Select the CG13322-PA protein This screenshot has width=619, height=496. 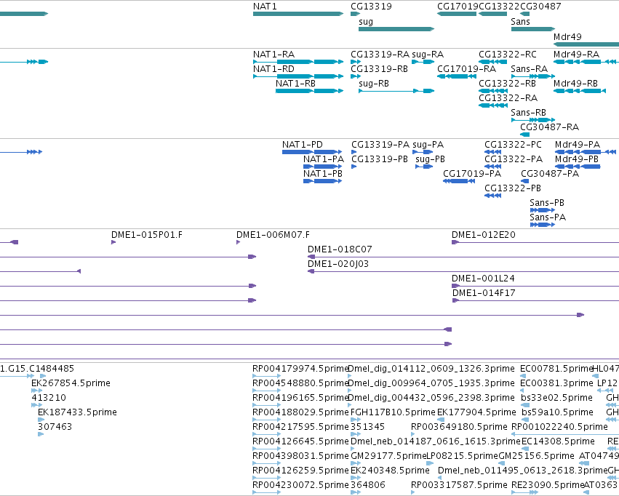point(492,167)
